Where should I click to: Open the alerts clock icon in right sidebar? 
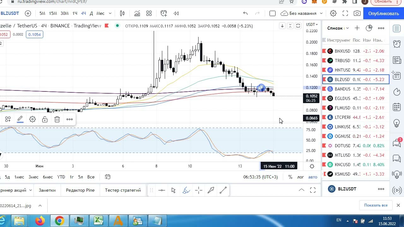(x=397, y=44)
